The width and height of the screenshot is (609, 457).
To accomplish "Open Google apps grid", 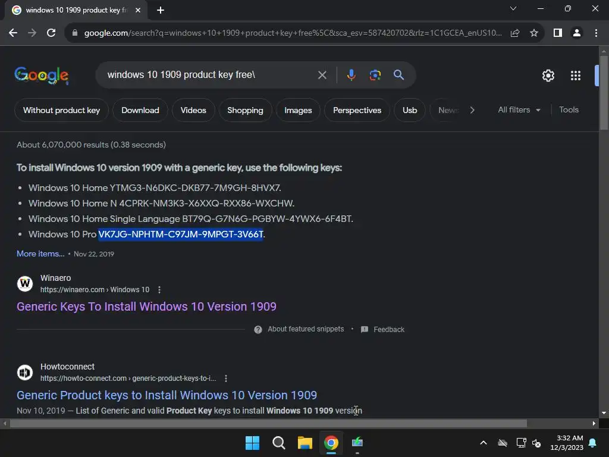I will tap(575, 76).
